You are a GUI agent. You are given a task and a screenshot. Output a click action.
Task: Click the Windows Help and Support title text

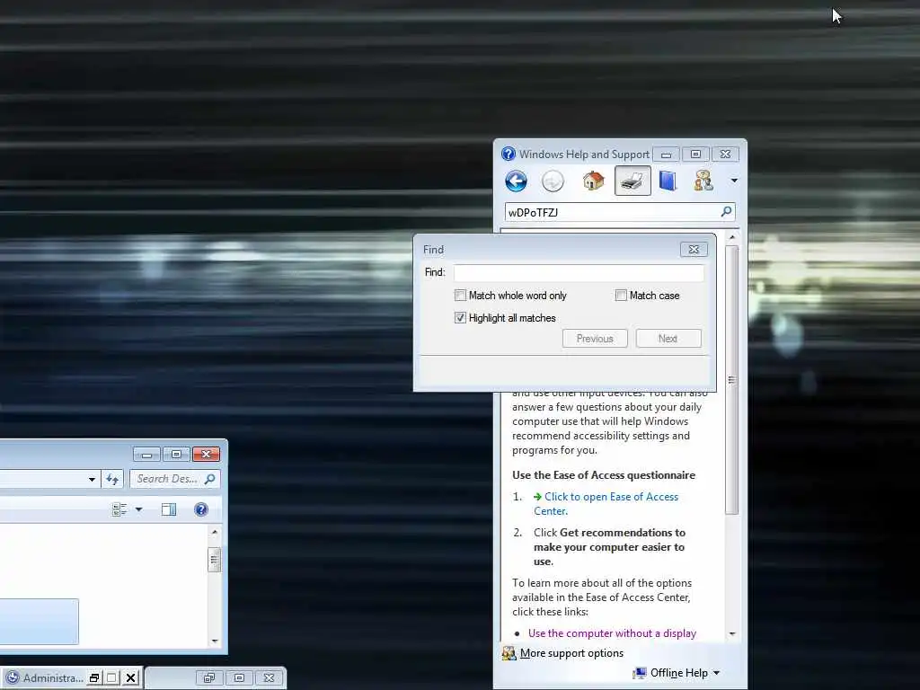584,155
